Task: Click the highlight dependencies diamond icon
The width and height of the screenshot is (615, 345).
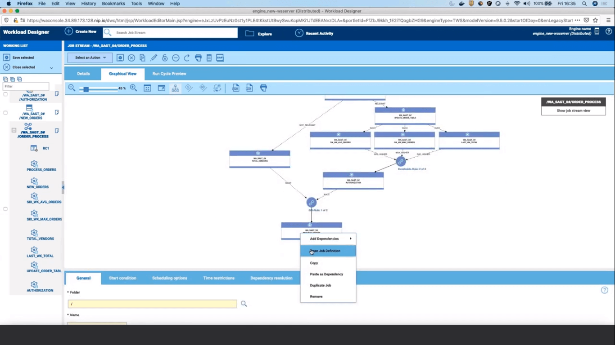Action: tap(188, 88)
